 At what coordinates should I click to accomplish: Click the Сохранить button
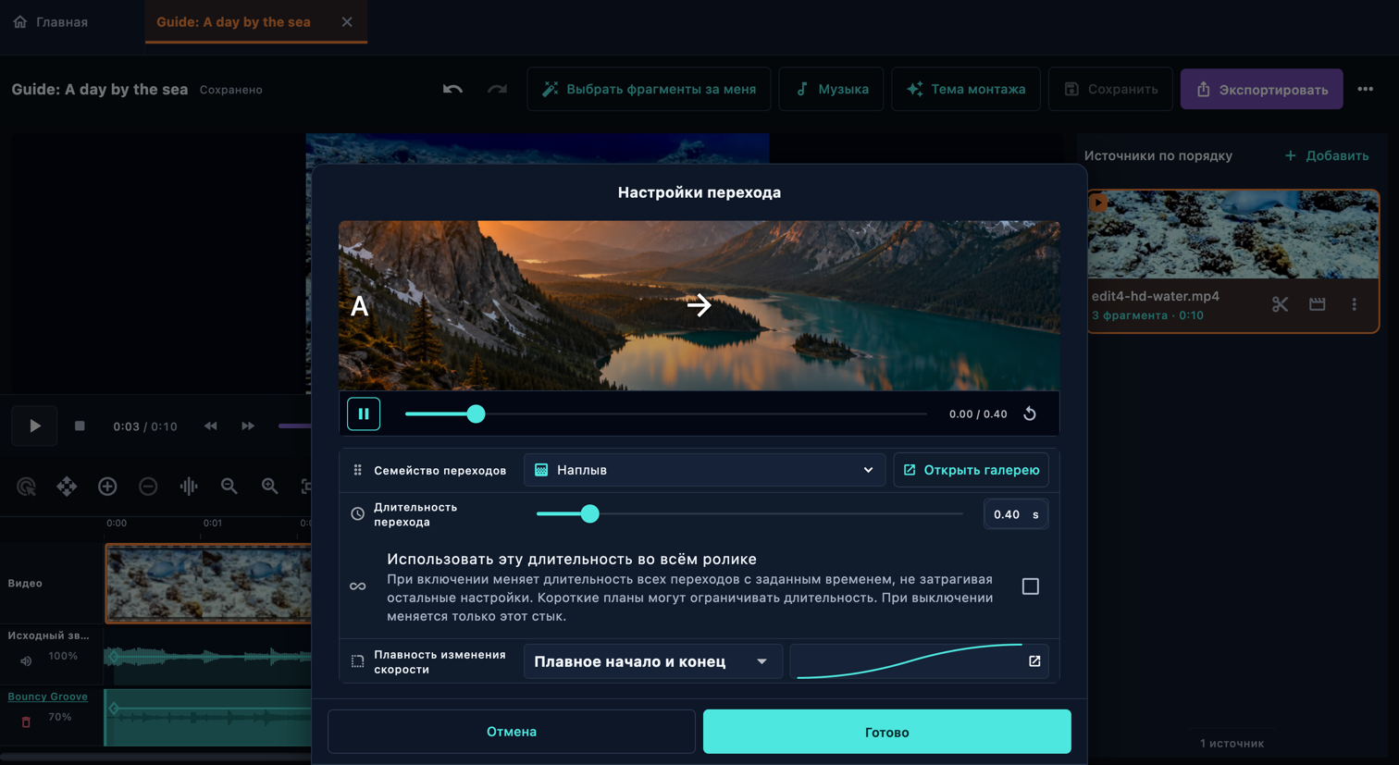click(1110, 89)
